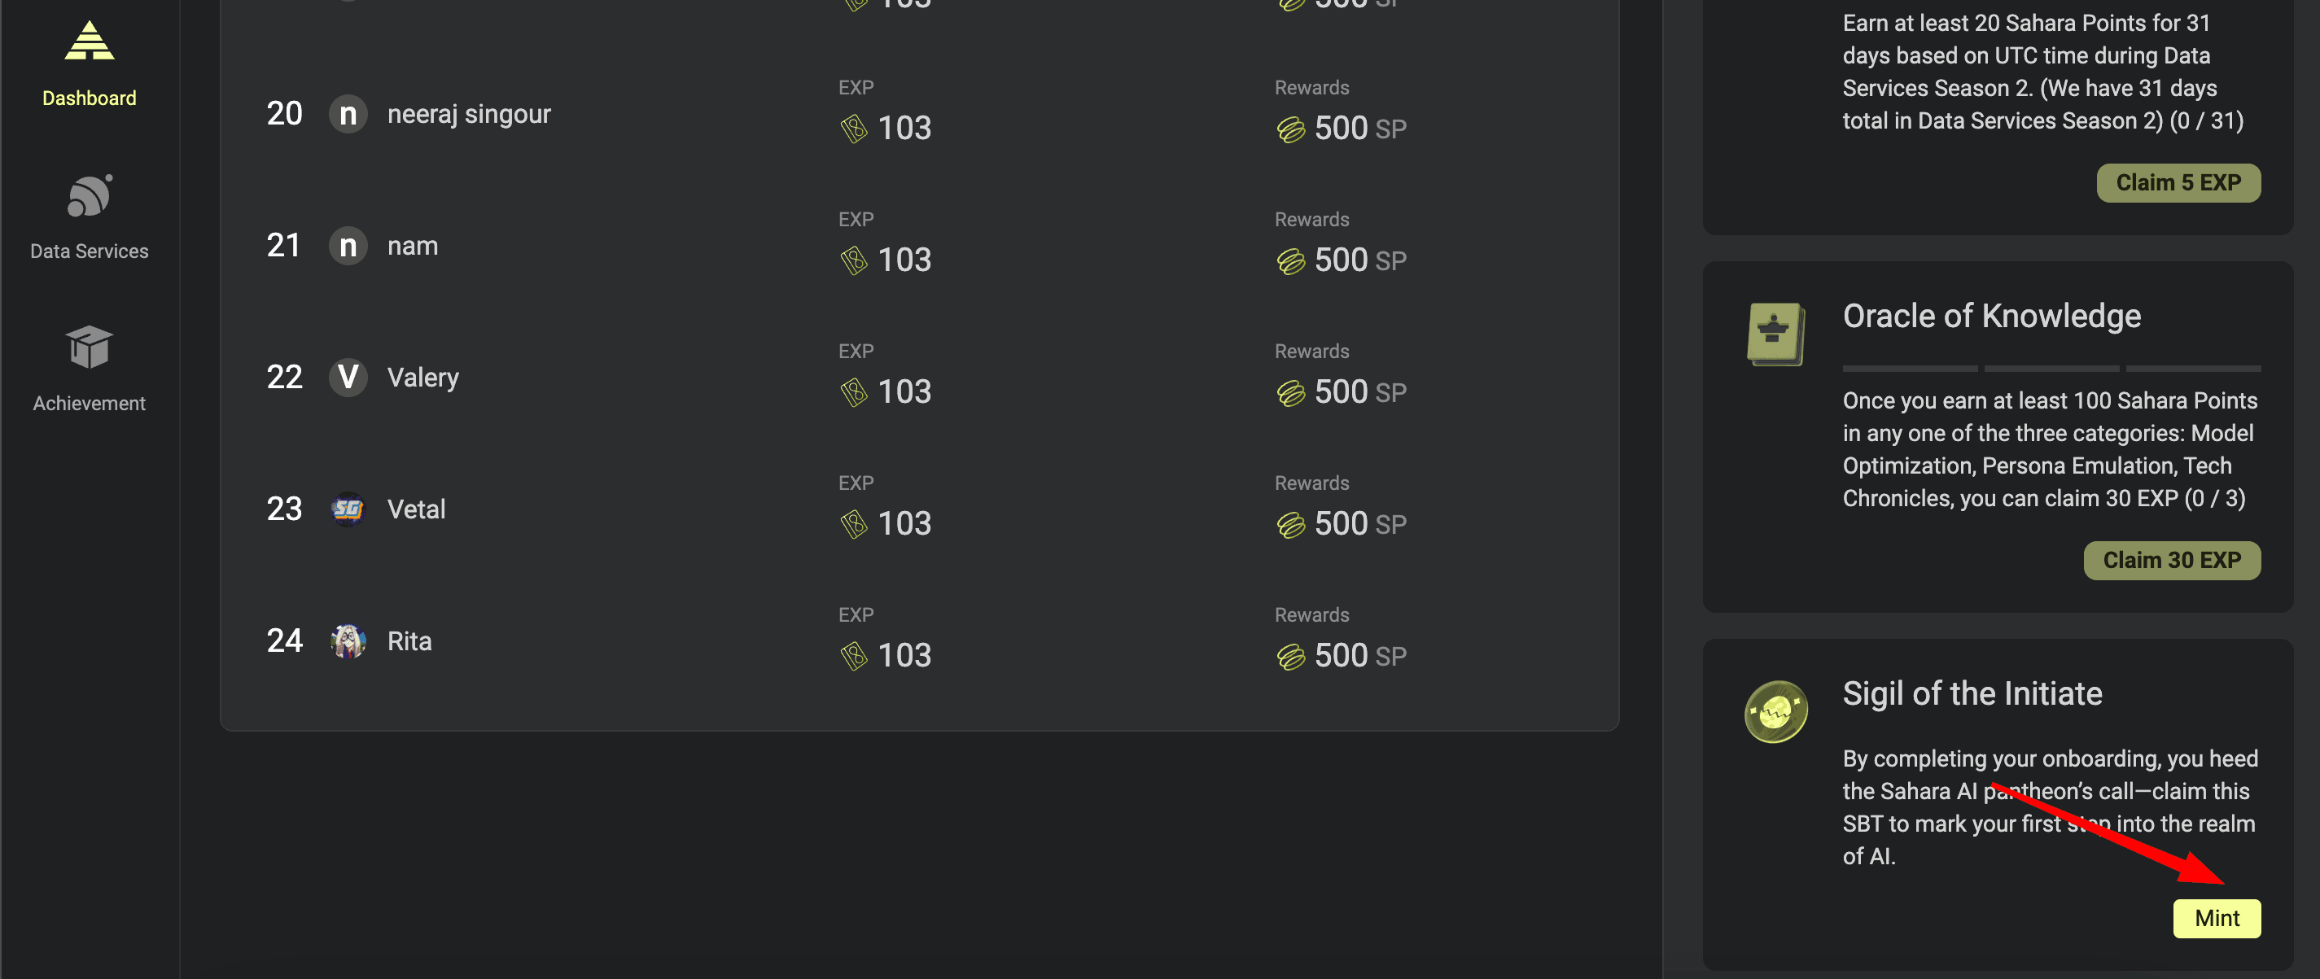The height and width of the screenshot is (979, 2320).
Task: Click neeraj singour's avatar circle
Action: pyautogui.click(x=348, y=115)
